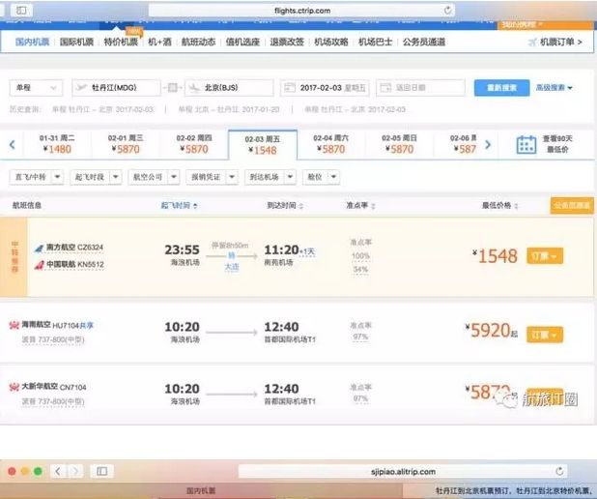Book the ¥1548 transfer flight
Screen dimensions: 597x499
pos(545,256)
